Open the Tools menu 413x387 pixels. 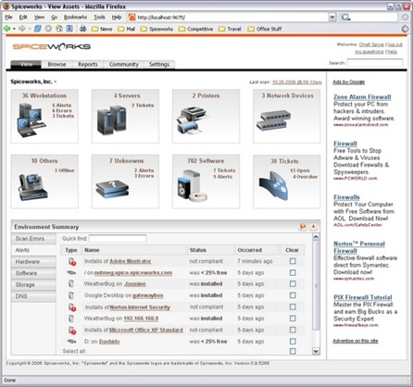pyautogui.click(x=99, y=18)
